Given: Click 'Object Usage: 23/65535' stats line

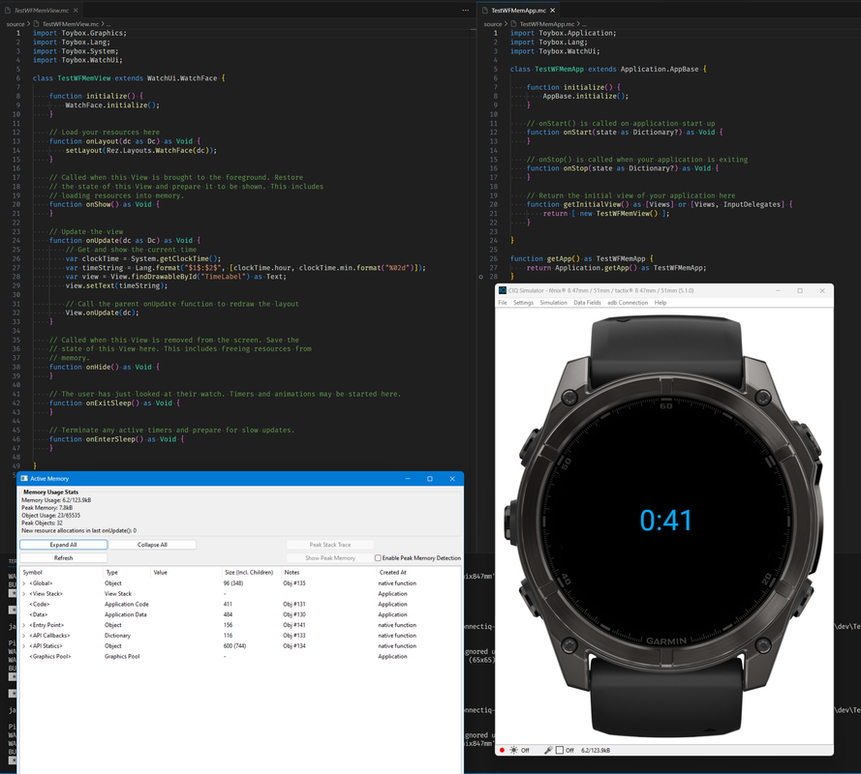Looking at the screenshot, I should pos(50,515).
